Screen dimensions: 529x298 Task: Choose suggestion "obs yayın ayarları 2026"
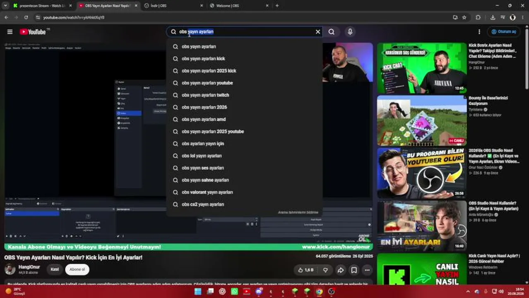point(244,107)
